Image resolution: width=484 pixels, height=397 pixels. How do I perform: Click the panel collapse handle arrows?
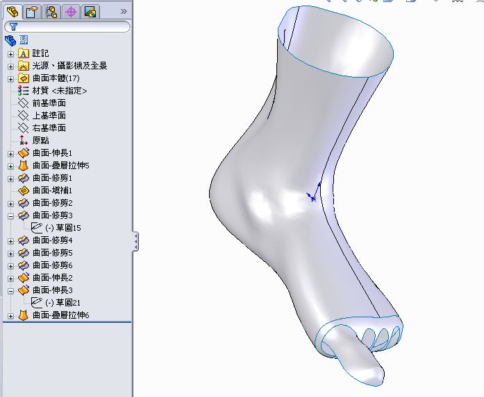click(136, 241)
